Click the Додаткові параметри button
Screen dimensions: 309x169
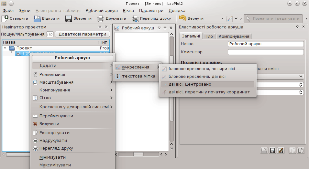pos(83,34)
